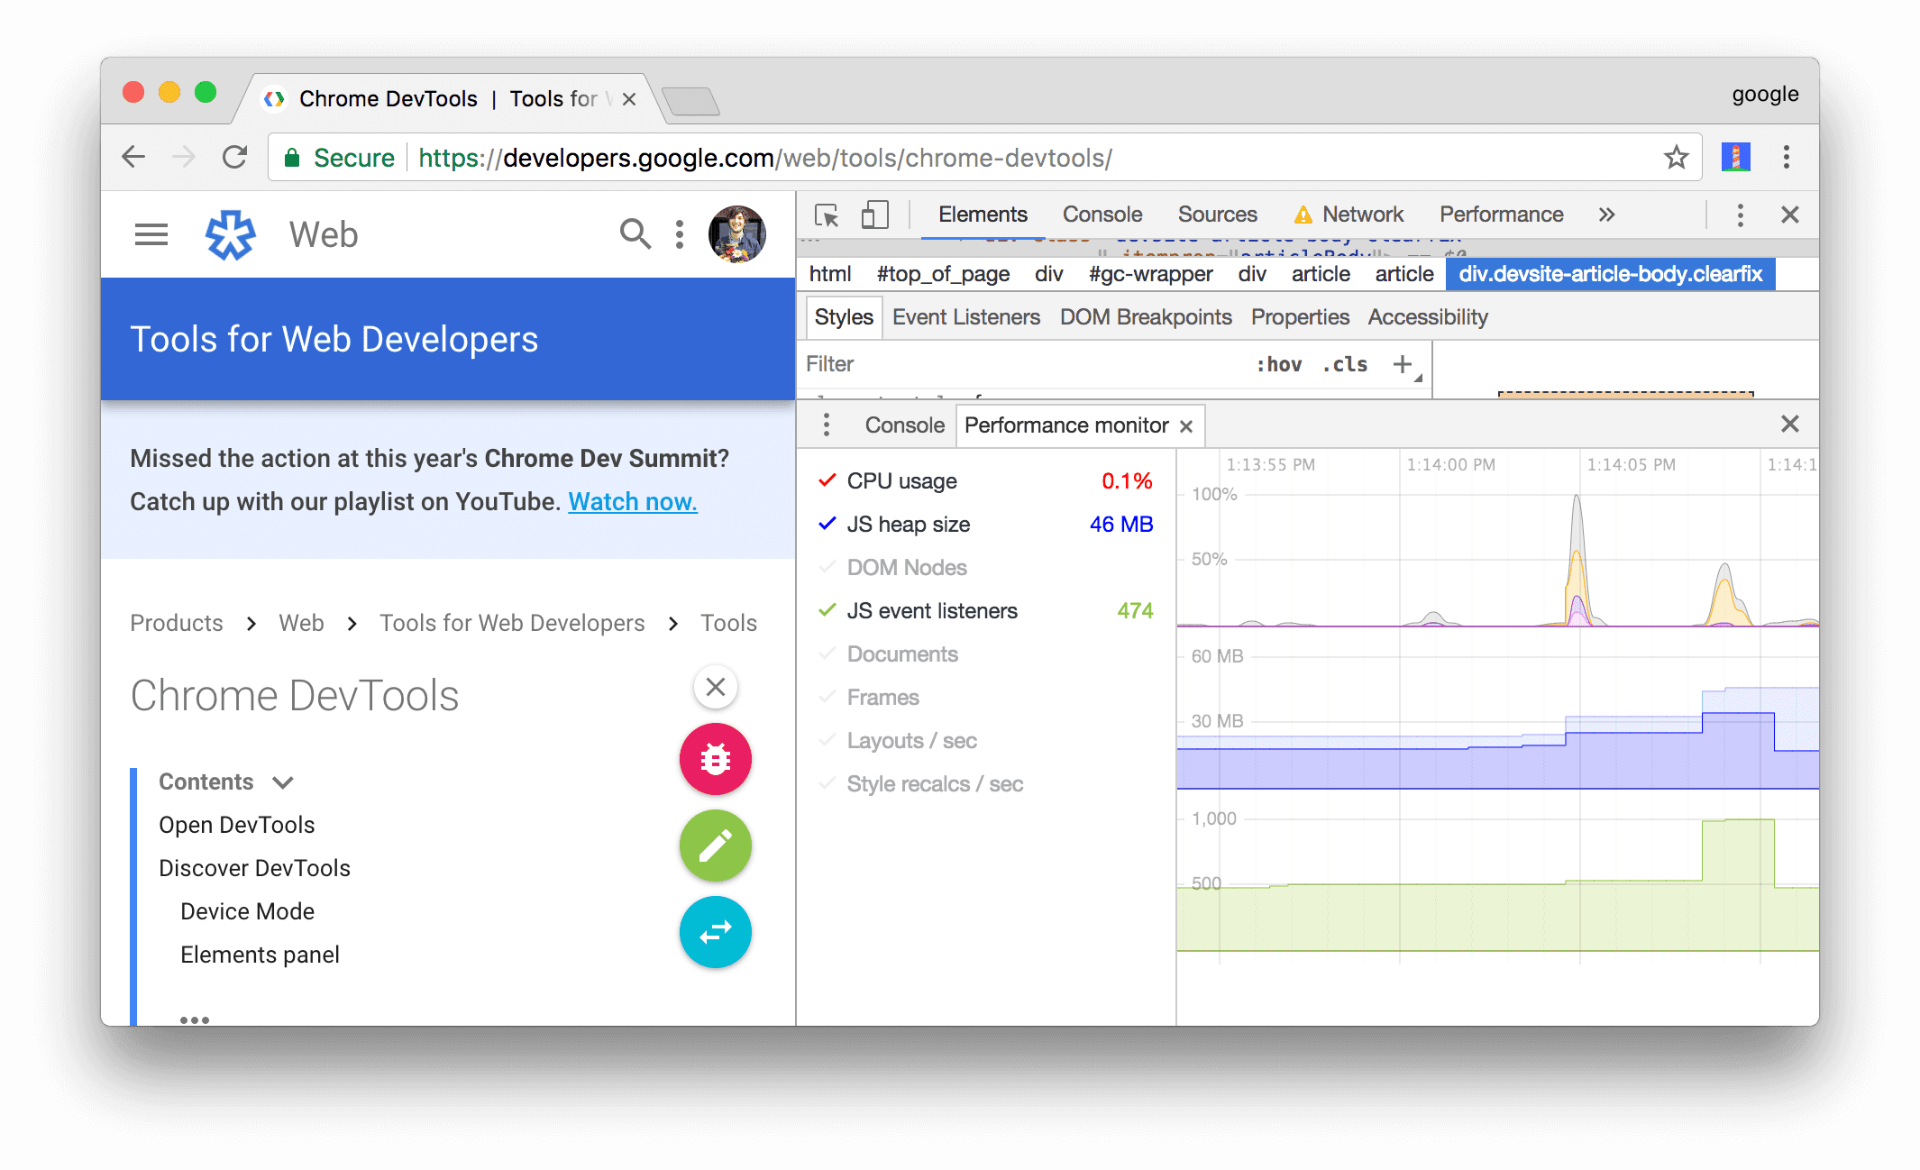Image resolution: width=1920 pixels, height=1170 pixels.
Task: Click the bug report icon button
Action: click(x=715, y=758)
